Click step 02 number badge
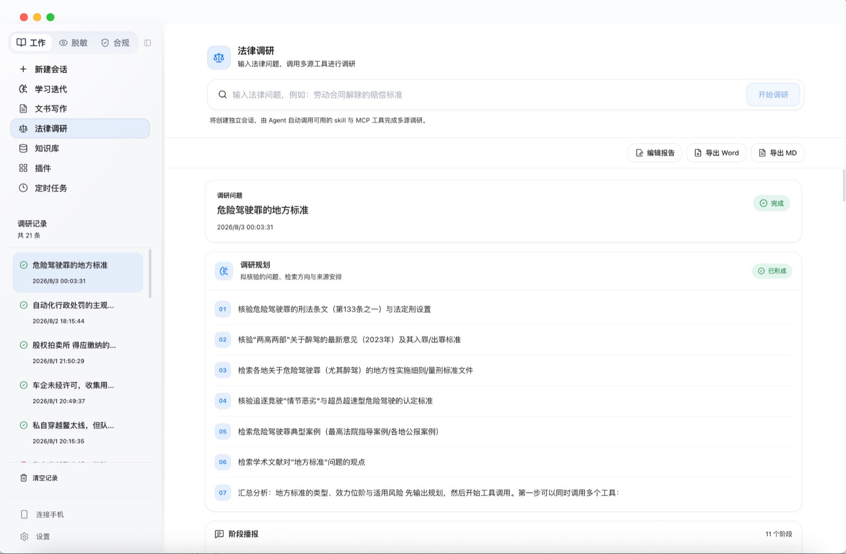Image resolution: width=846 pixels, height=554 pixels. coord(223,340)
